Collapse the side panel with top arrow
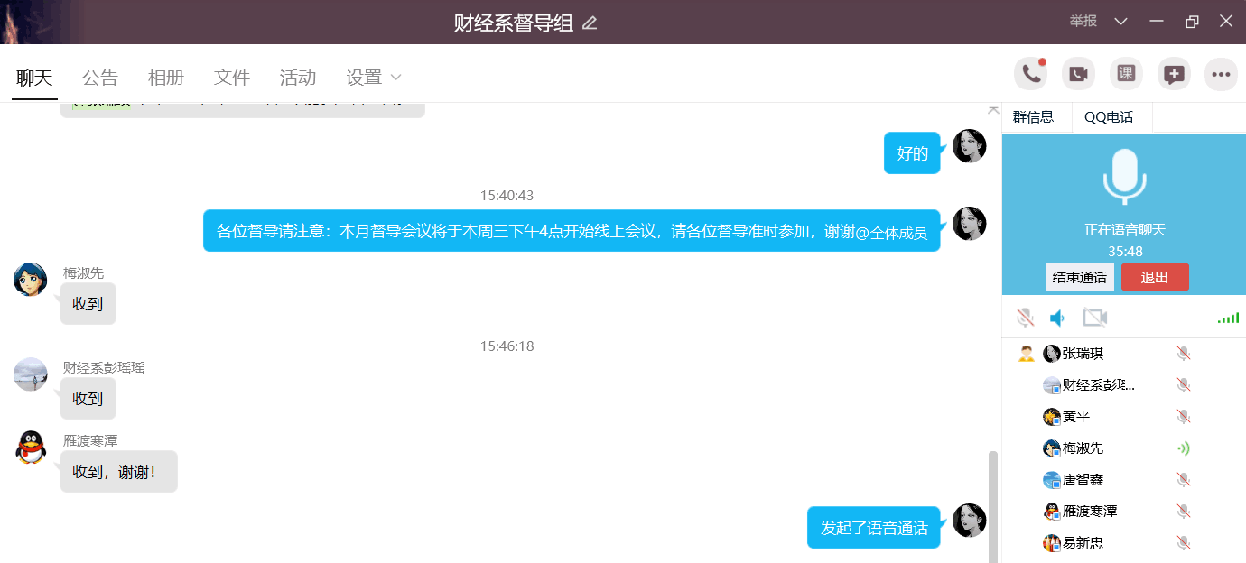The image size is (1246, 563). point(993,109)
